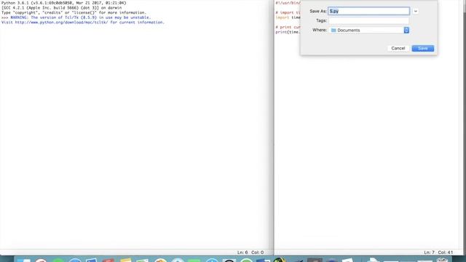Click the 'Type "copyright"' information line
Viewport: 466px width, 262px height.
pyautogui.click(x=74, y=12)
